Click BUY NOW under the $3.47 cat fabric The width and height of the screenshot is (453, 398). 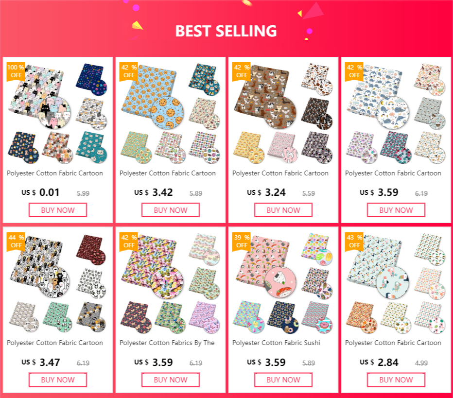click(x=58, y=380)
